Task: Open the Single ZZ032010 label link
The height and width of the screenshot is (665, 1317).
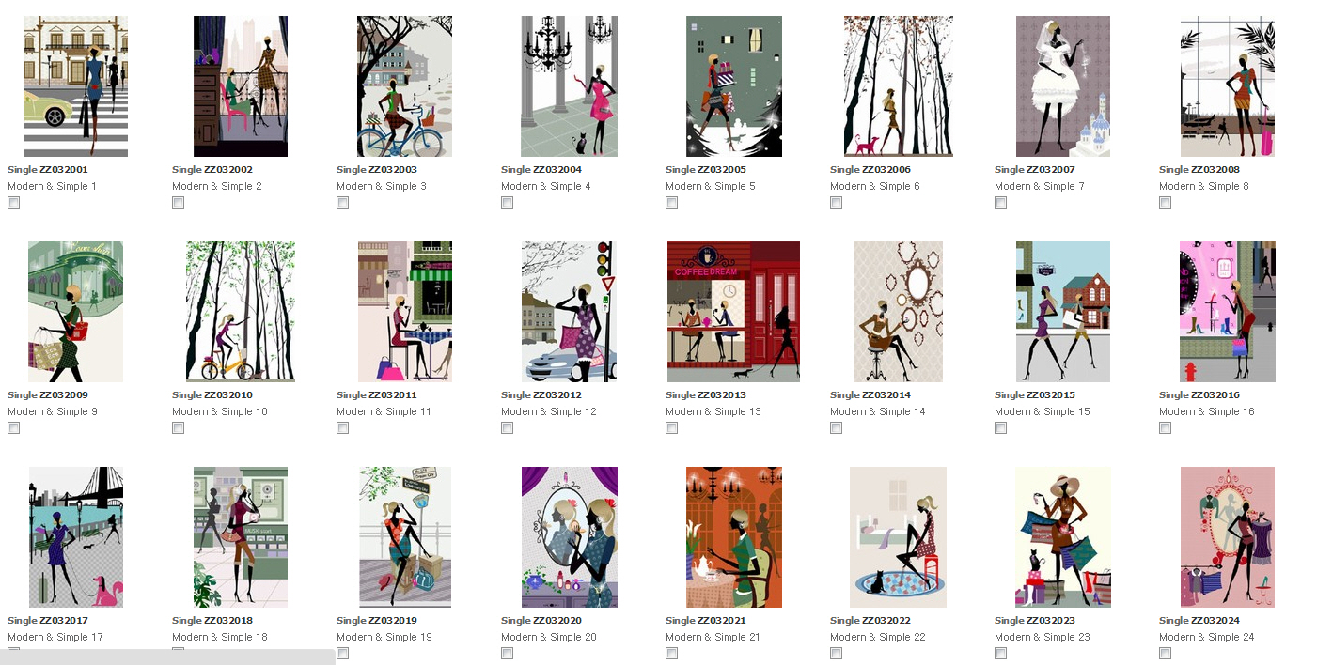Action: click(212, 395)
